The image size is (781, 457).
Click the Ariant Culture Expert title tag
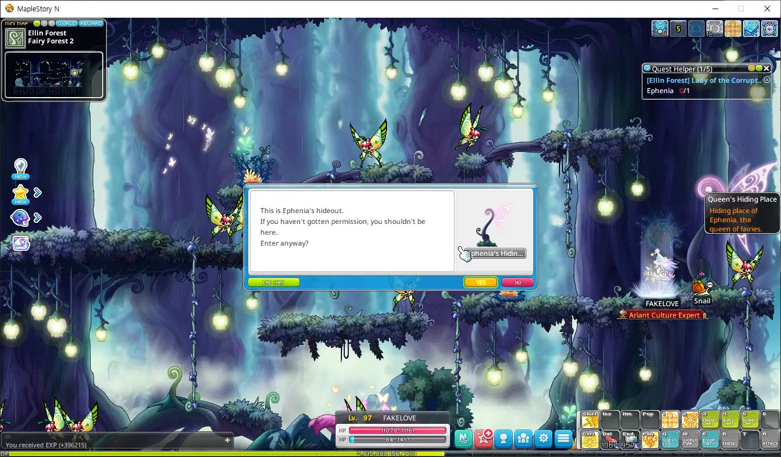[x=663, y=315]
